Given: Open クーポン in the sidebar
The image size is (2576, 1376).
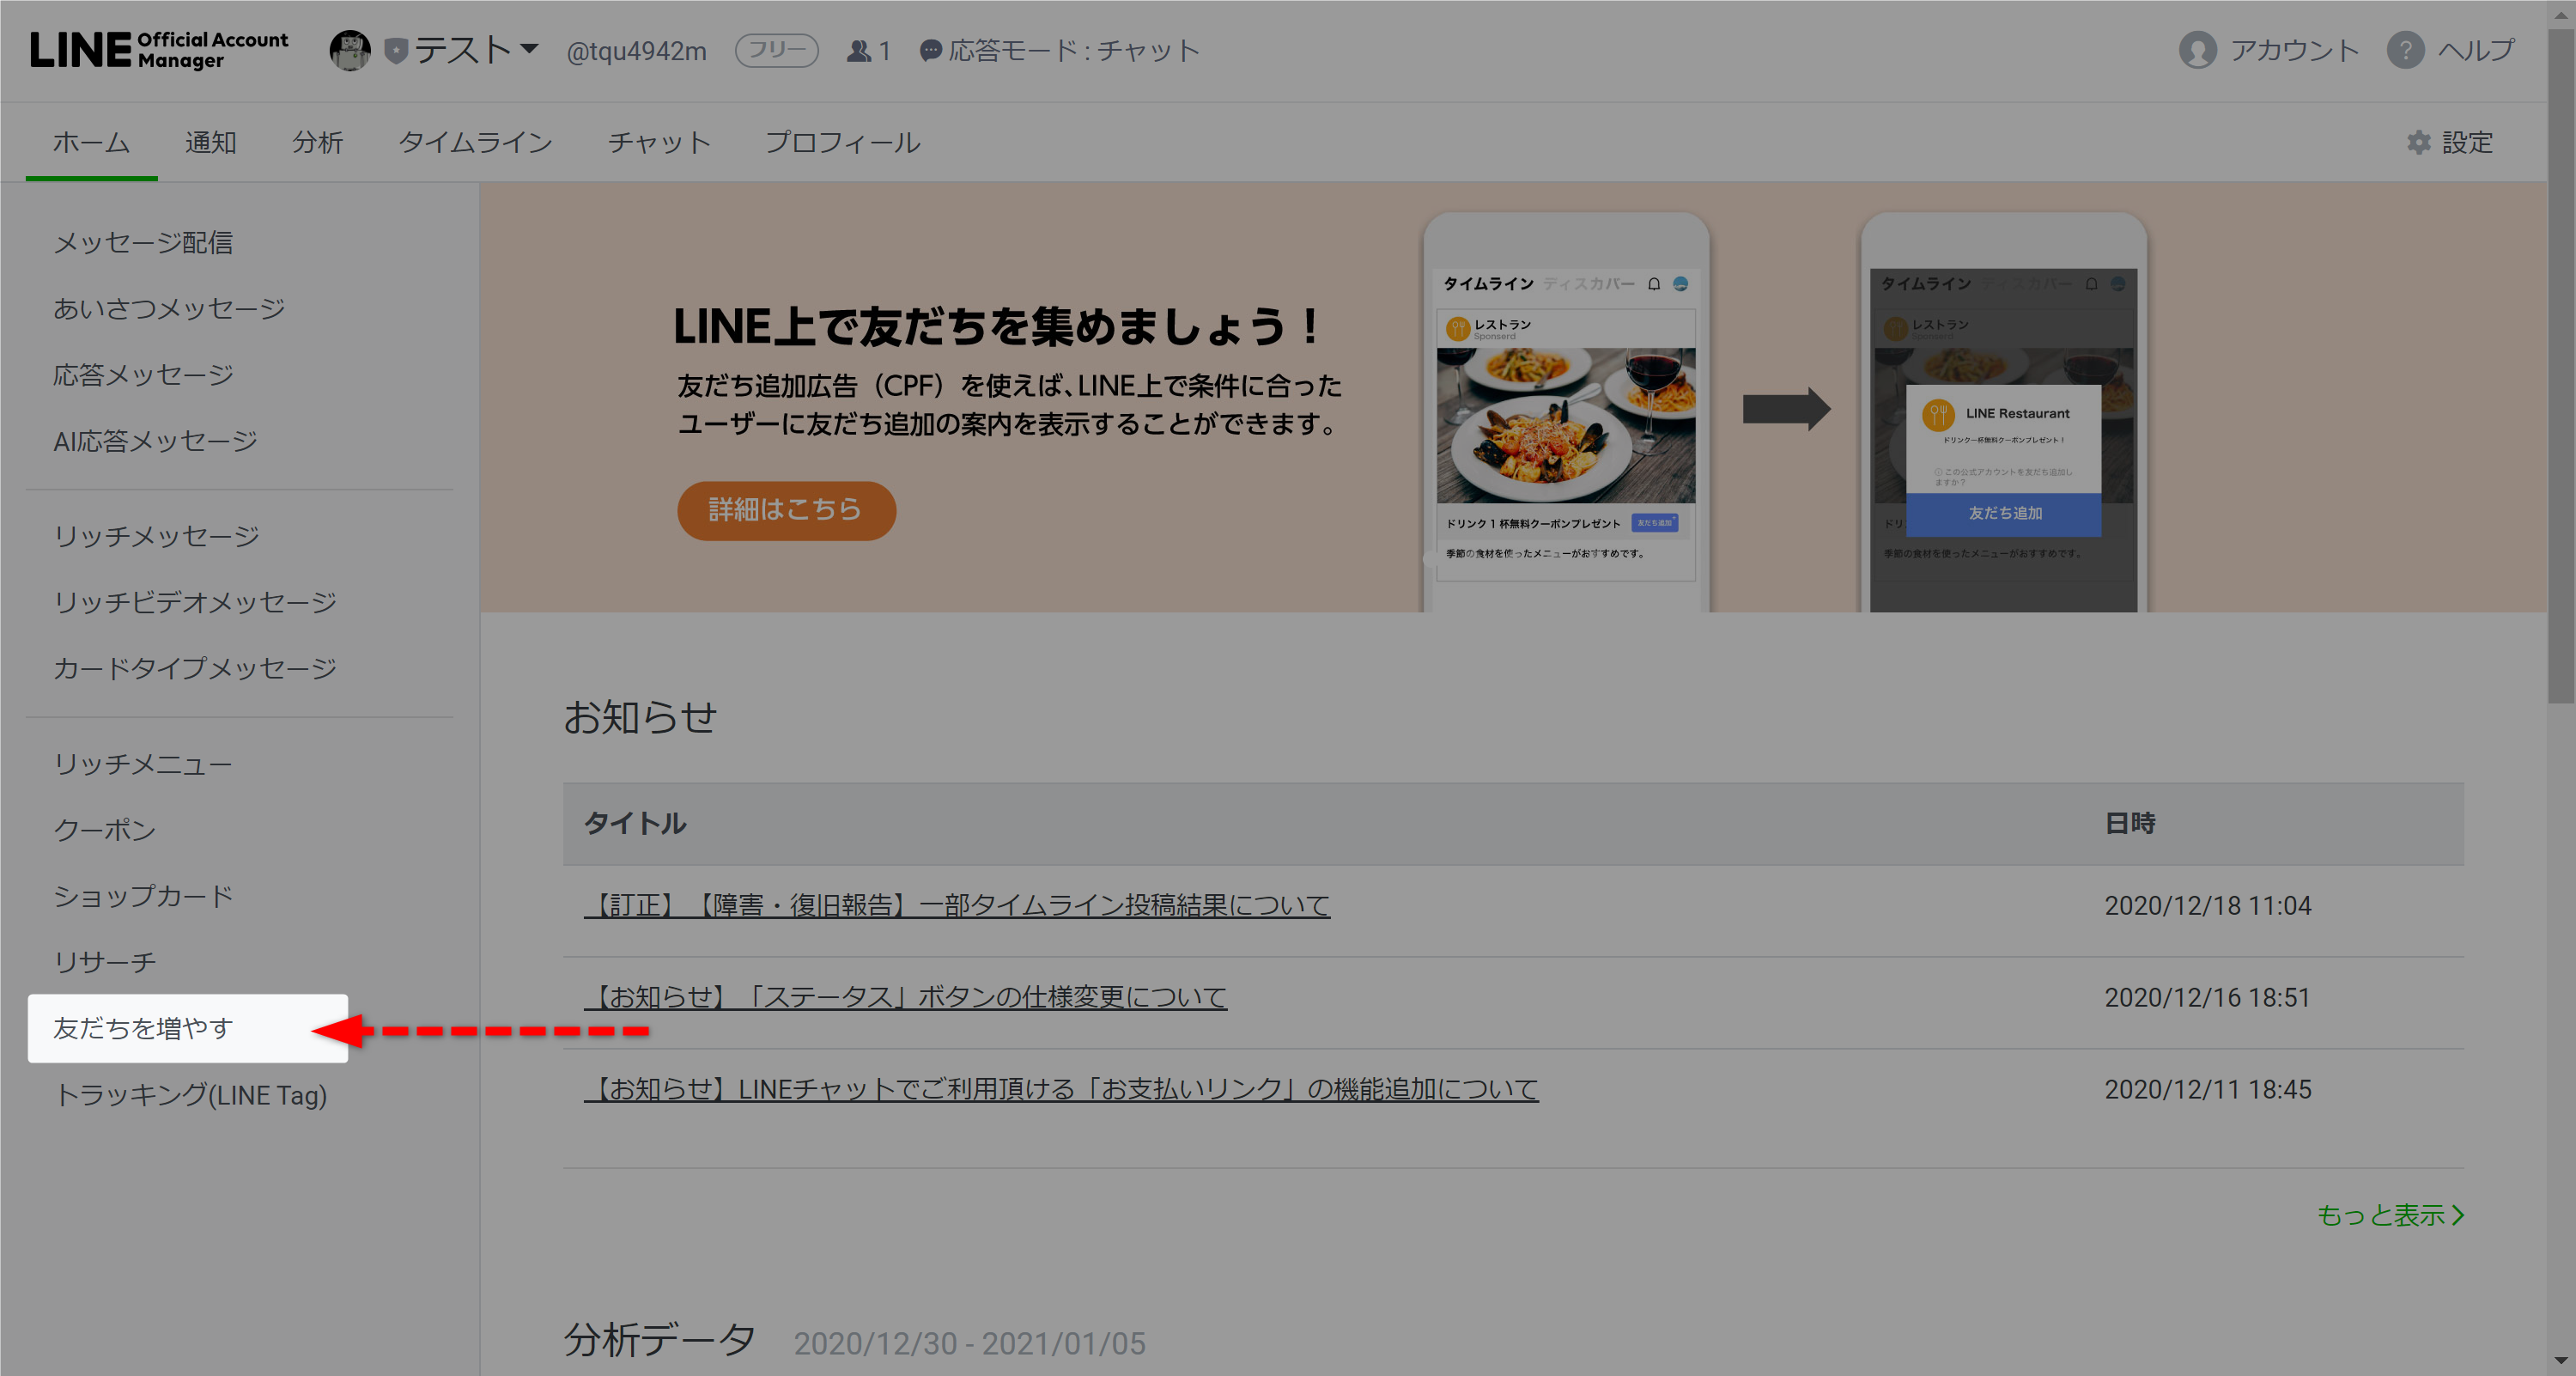Looking at the screenshot, I should pos(104,830).
